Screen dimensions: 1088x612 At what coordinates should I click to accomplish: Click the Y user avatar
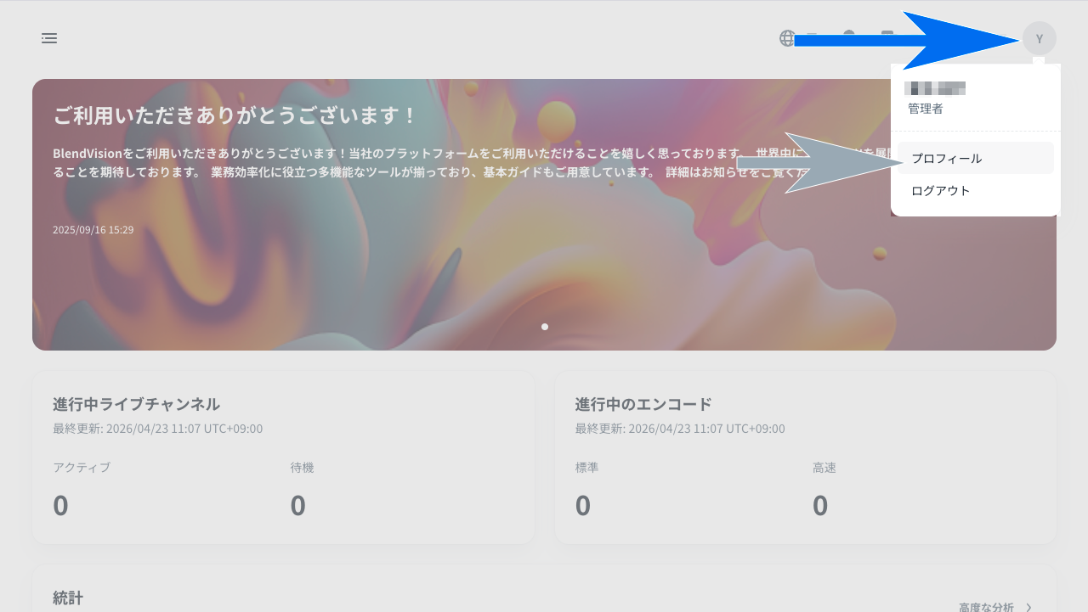1039,38
